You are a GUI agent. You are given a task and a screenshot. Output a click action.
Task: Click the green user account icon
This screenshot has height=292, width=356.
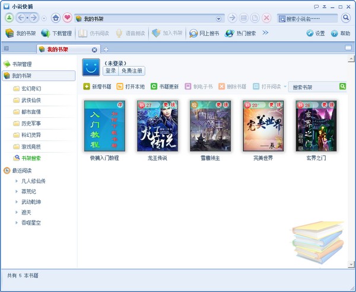tap(9, 18)
